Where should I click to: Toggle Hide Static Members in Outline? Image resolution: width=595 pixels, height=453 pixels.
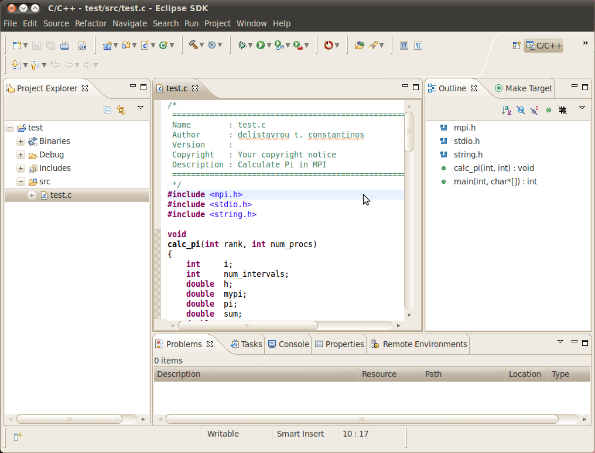[535, 110]
